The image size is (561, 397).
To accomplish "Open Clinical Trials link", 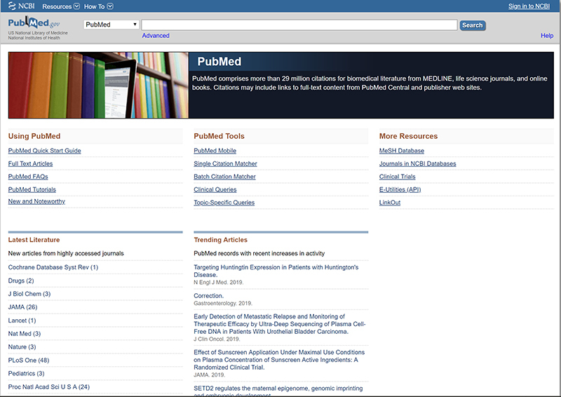I will coord(397,177).
